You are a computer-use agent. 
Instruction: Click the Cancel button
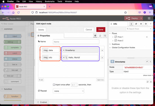[x=89, y=30]
